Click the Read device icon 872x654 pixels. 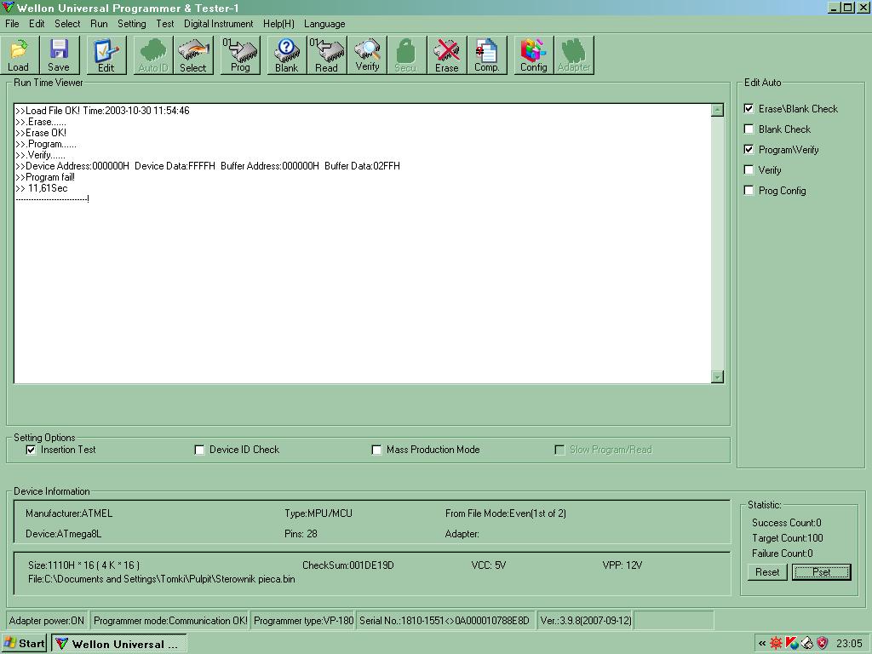[x=326, y=54]
